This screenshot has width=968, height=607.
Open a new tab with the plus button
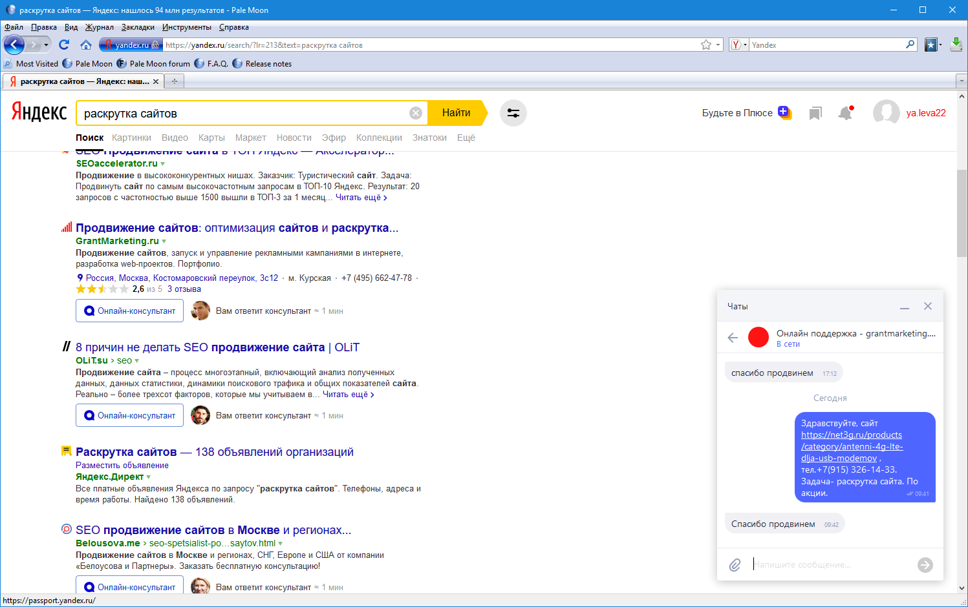pos(174,81)
